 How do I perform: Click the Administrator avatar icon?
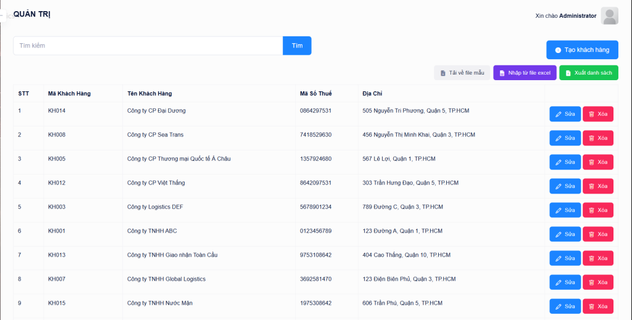(610, 16)
